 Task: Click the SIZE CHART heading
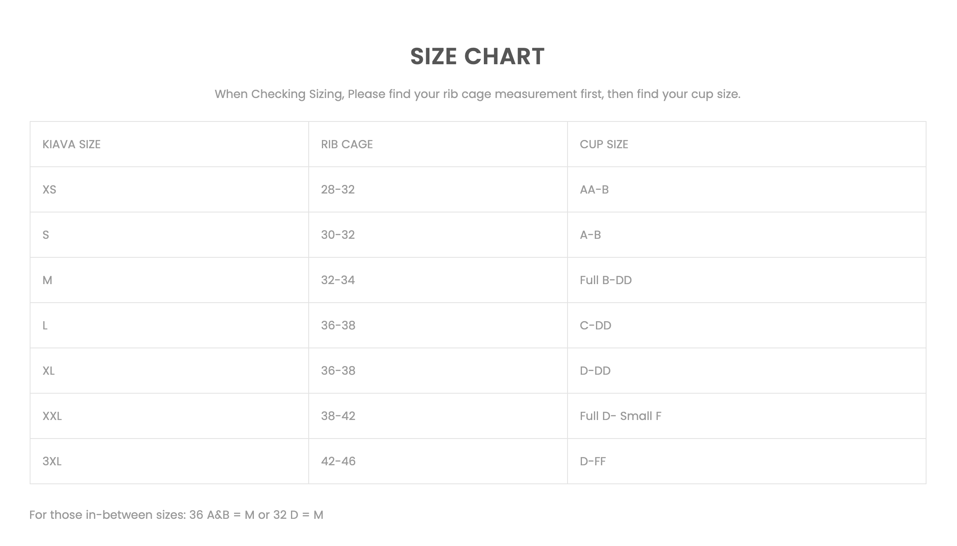pyautogui.click(x=477, y=56)
